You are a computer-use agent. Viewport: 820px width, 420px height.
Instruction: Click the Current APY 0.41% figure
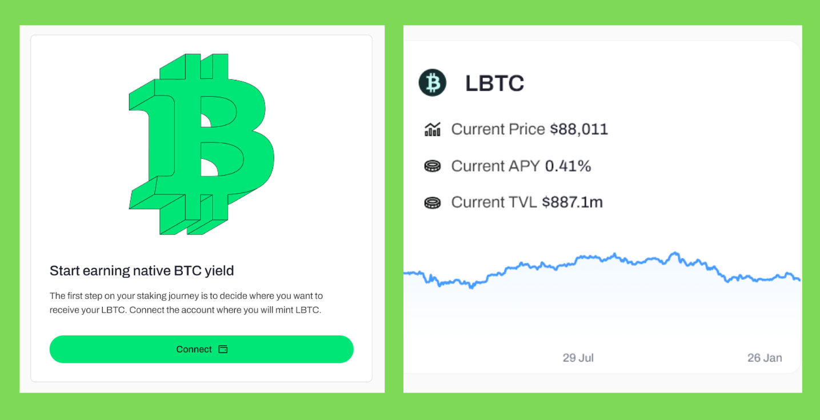point(521,166)
